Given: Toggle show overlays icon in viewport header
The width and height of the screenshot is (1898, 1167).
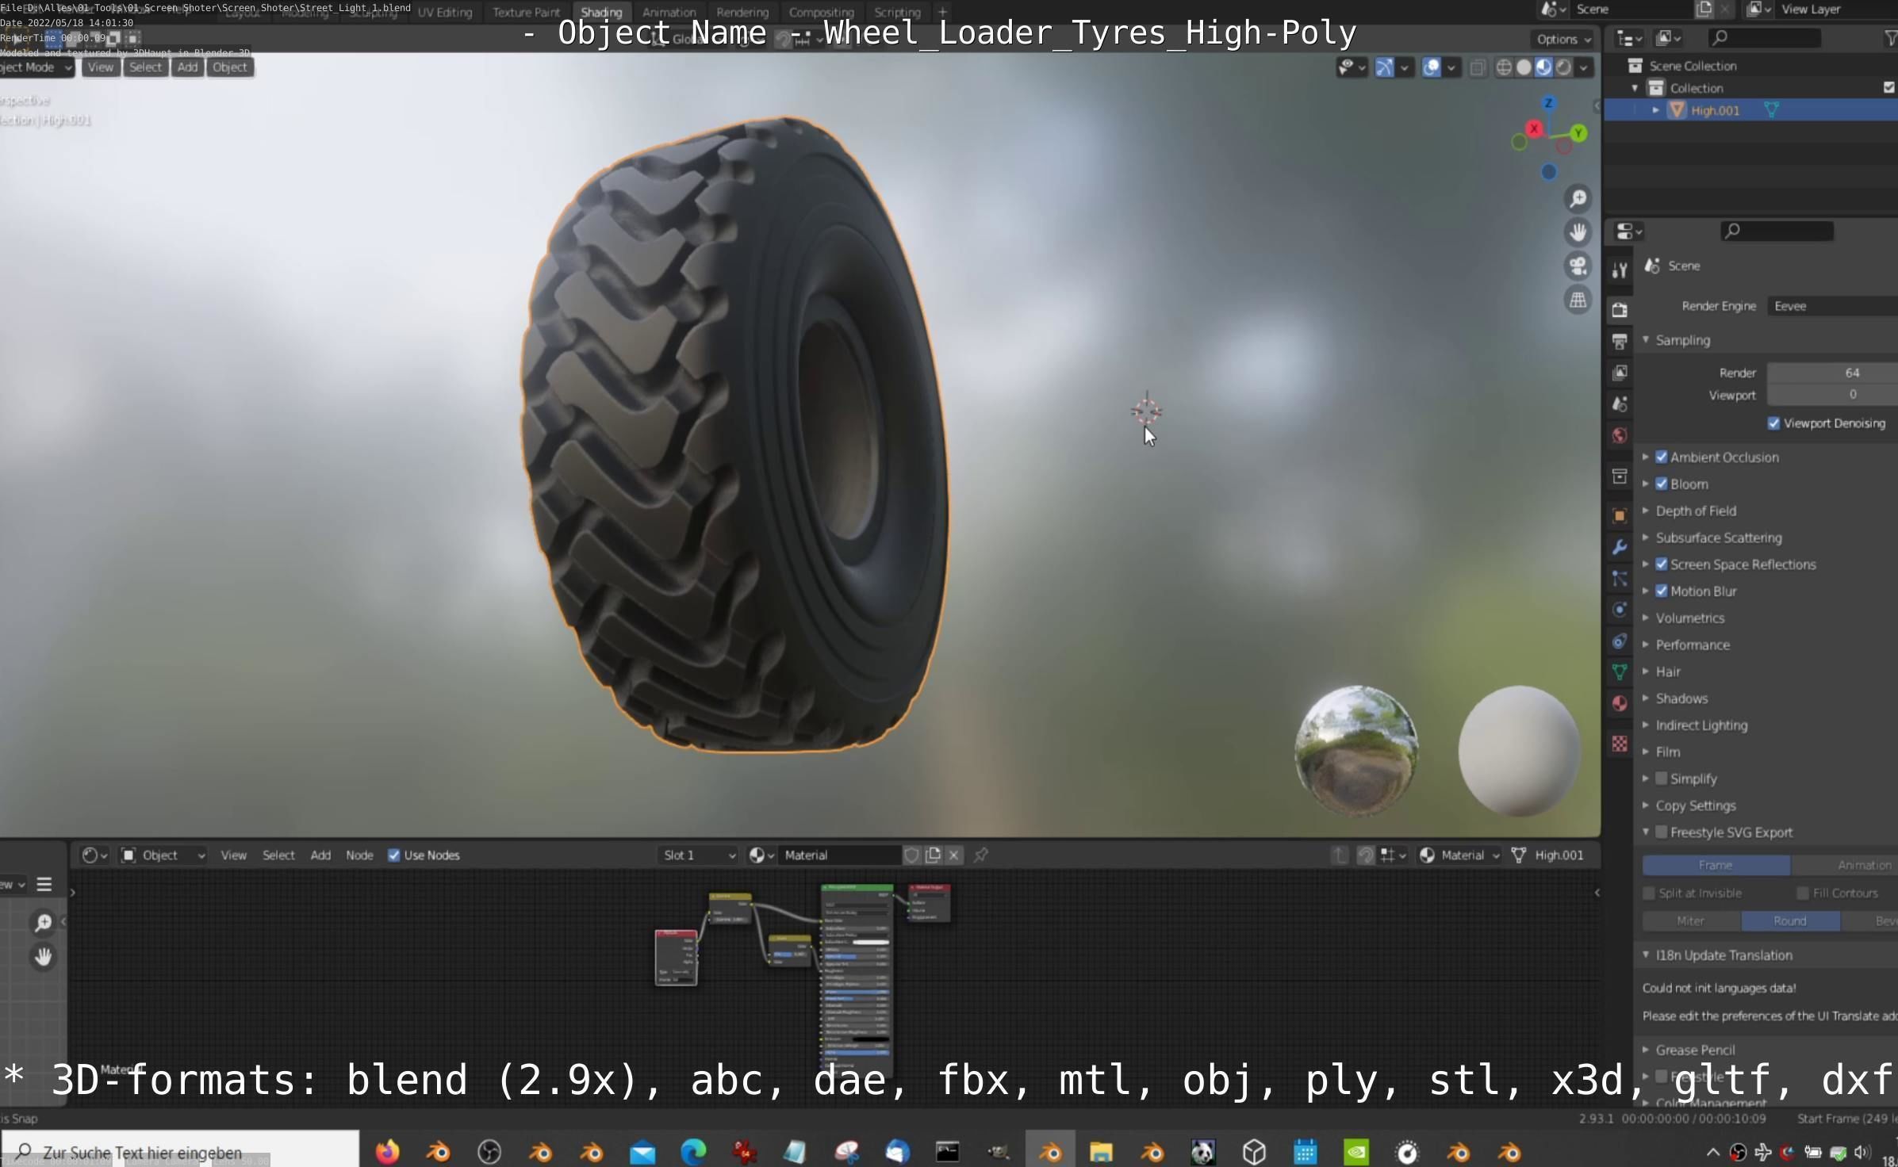Looking at the screenshot, I should tap(1431, 67).
